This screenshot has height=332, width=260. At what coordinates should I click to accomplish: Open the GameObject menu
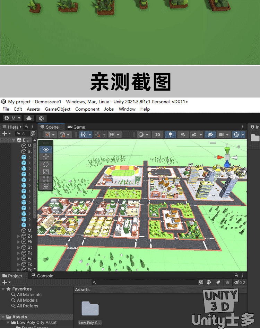[58, 109]
